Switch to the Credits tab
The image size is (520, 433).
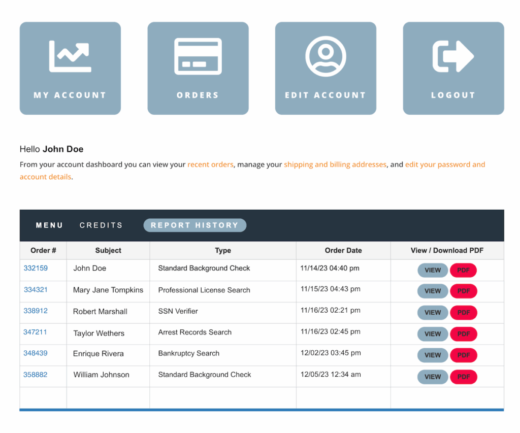point(101,225)
